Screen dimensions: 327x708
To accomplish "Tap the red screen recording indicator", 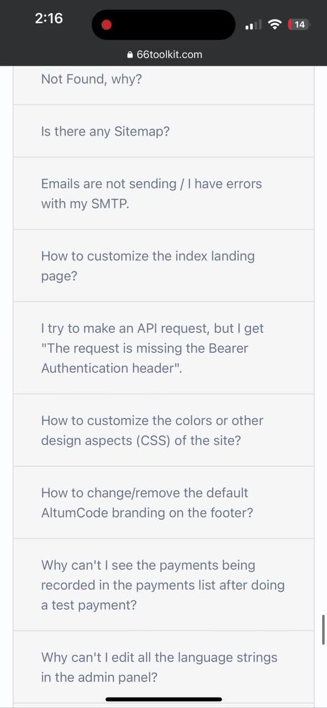I will (x=107, y=24).
